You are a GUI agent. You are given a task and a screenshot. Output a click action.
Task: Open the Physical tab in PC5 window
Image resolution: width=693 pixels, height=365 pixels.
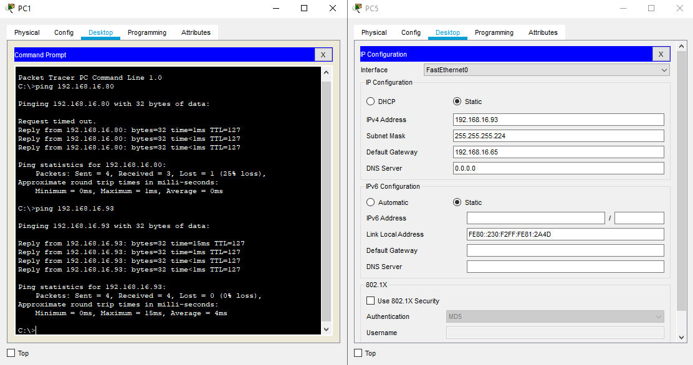374,32
